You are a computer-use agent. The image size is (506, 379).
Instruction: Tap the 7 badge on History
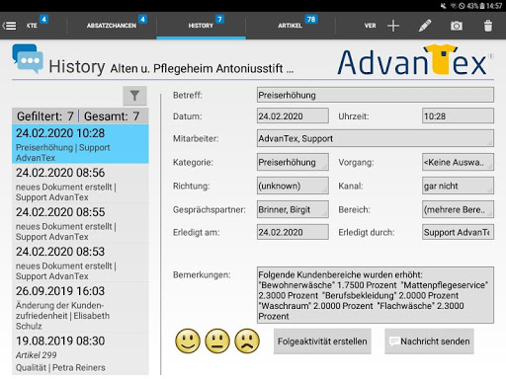[219, 19]
